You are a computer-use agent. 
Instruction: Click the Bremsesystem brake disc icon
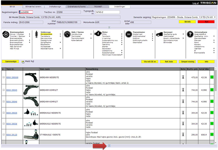click(5, 34)
